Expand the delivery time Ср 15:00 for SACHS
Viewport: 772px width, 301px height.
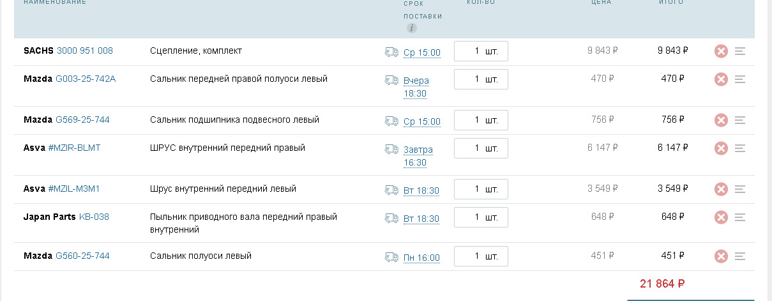(x=422, y=52)
